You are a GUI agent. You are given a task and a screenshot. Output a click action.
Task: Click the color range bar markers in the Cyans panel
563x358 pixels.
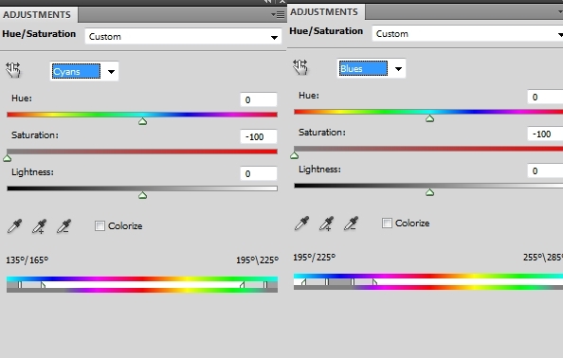pyautogui.click(x=142, y=285)
